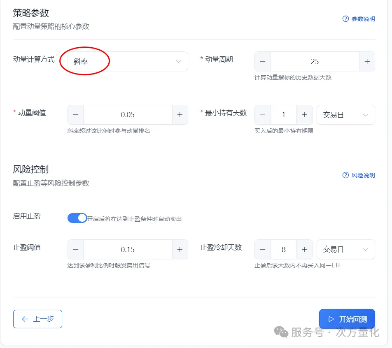Click the minus icon to decrease 止盈阈值
The height and width of the screenshot is (348, 392).
pos(75,249)
